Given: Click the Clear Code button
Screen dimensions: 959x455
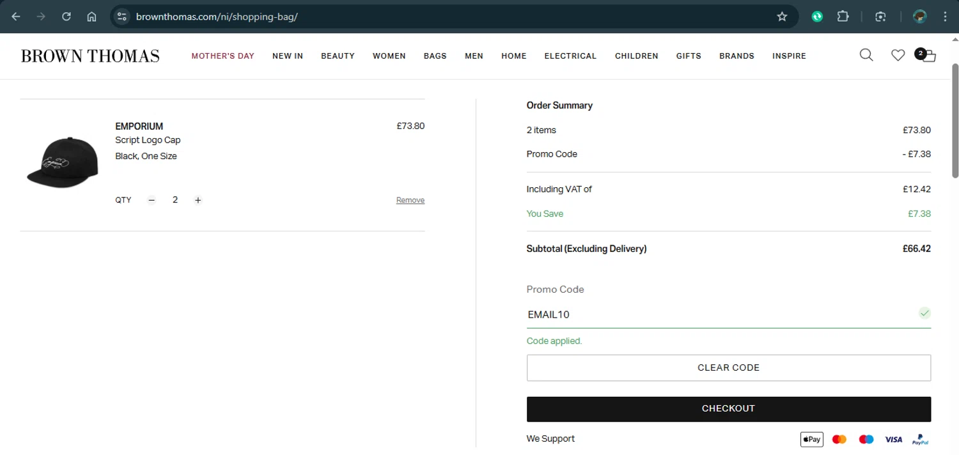Looking at the screenshot, I should pyautogui.click(x=729, y=367).
